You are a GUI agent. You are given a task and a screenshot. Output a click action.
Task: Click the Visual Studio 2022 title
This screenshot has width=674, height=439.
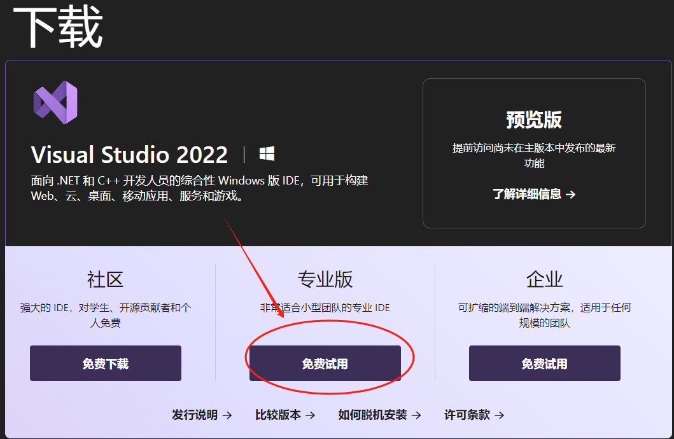point(129,155)
